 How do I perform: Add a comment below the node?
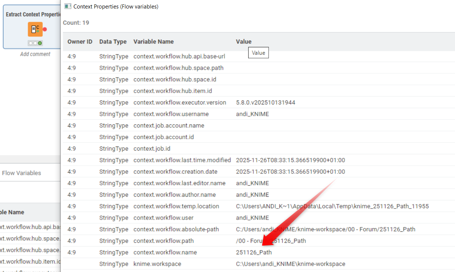coord(35,54)
